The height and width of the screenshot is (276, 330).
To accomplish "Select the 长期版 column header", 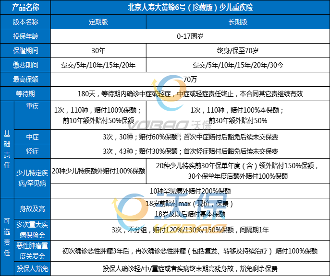I will click(238, 22).
